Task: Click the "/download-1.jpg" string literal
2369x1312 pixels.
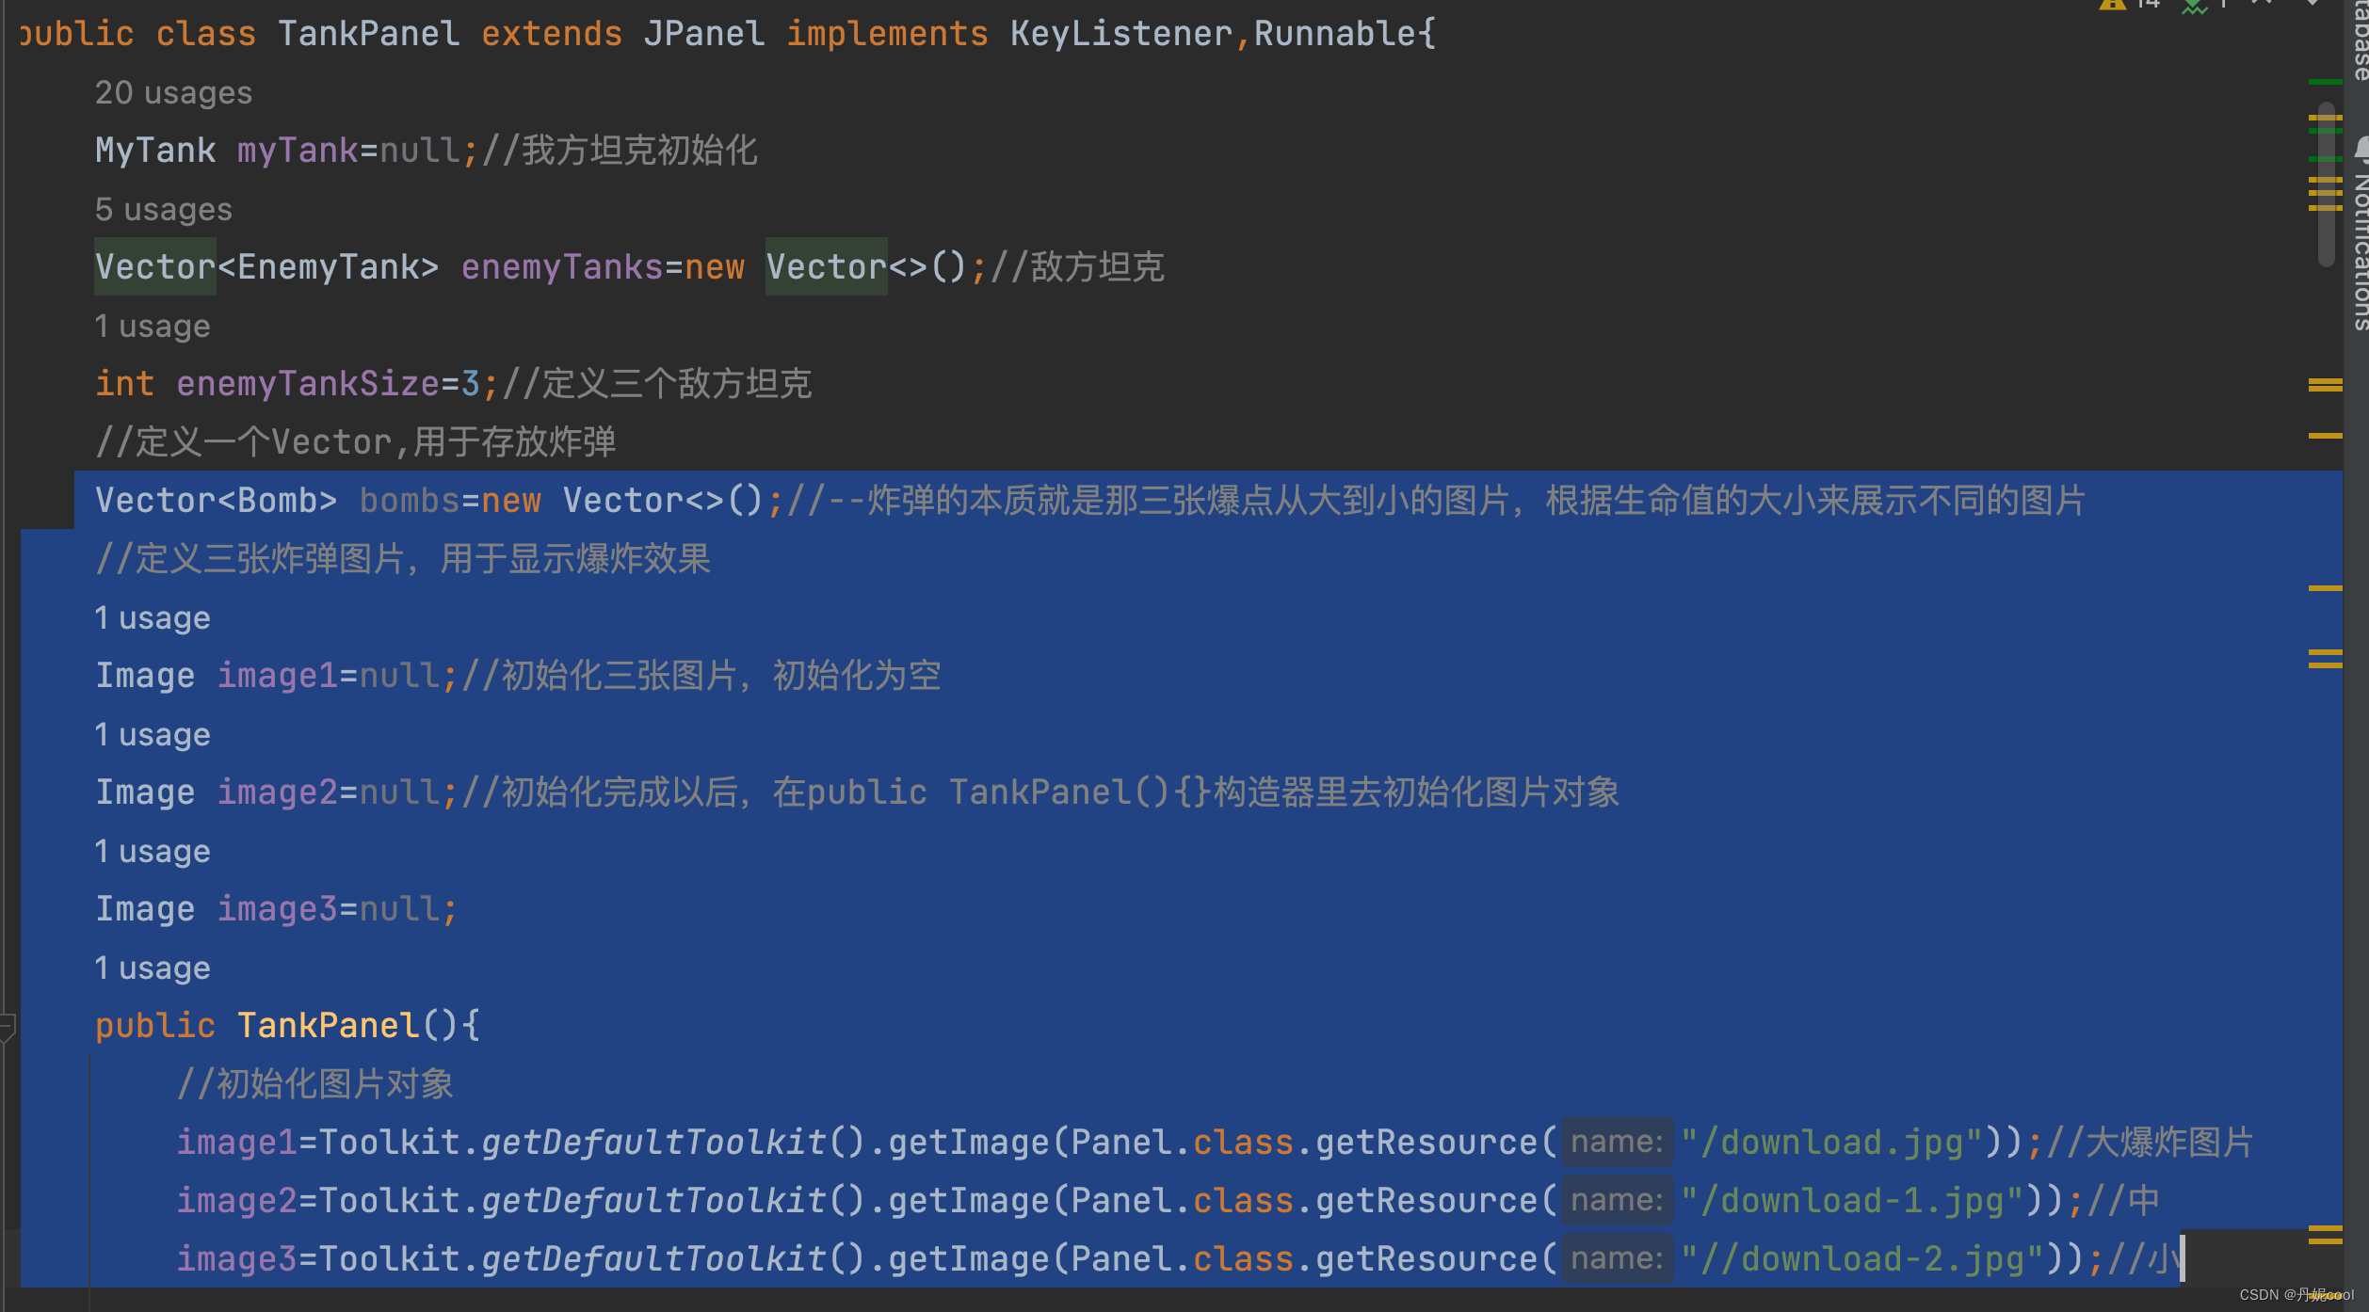Action: 1851,1201
